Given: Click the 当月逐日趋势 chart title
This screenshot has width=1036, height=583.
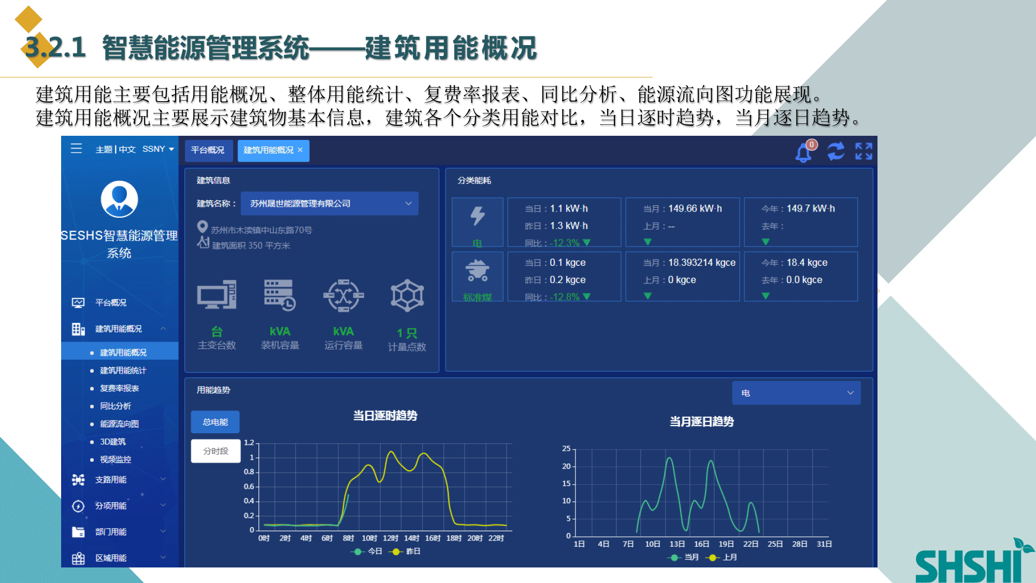Looking at the screenshot, I should [x=702, y=422].
